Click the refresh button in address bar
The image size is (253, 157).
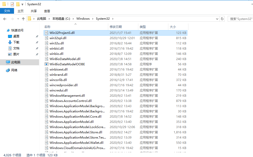222,19
